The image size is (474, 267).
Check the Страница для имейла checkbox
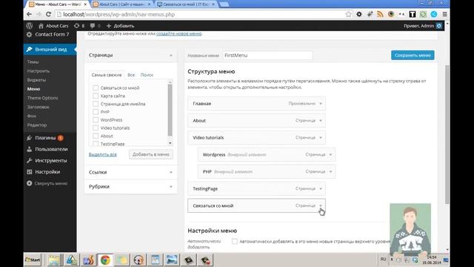96,104
